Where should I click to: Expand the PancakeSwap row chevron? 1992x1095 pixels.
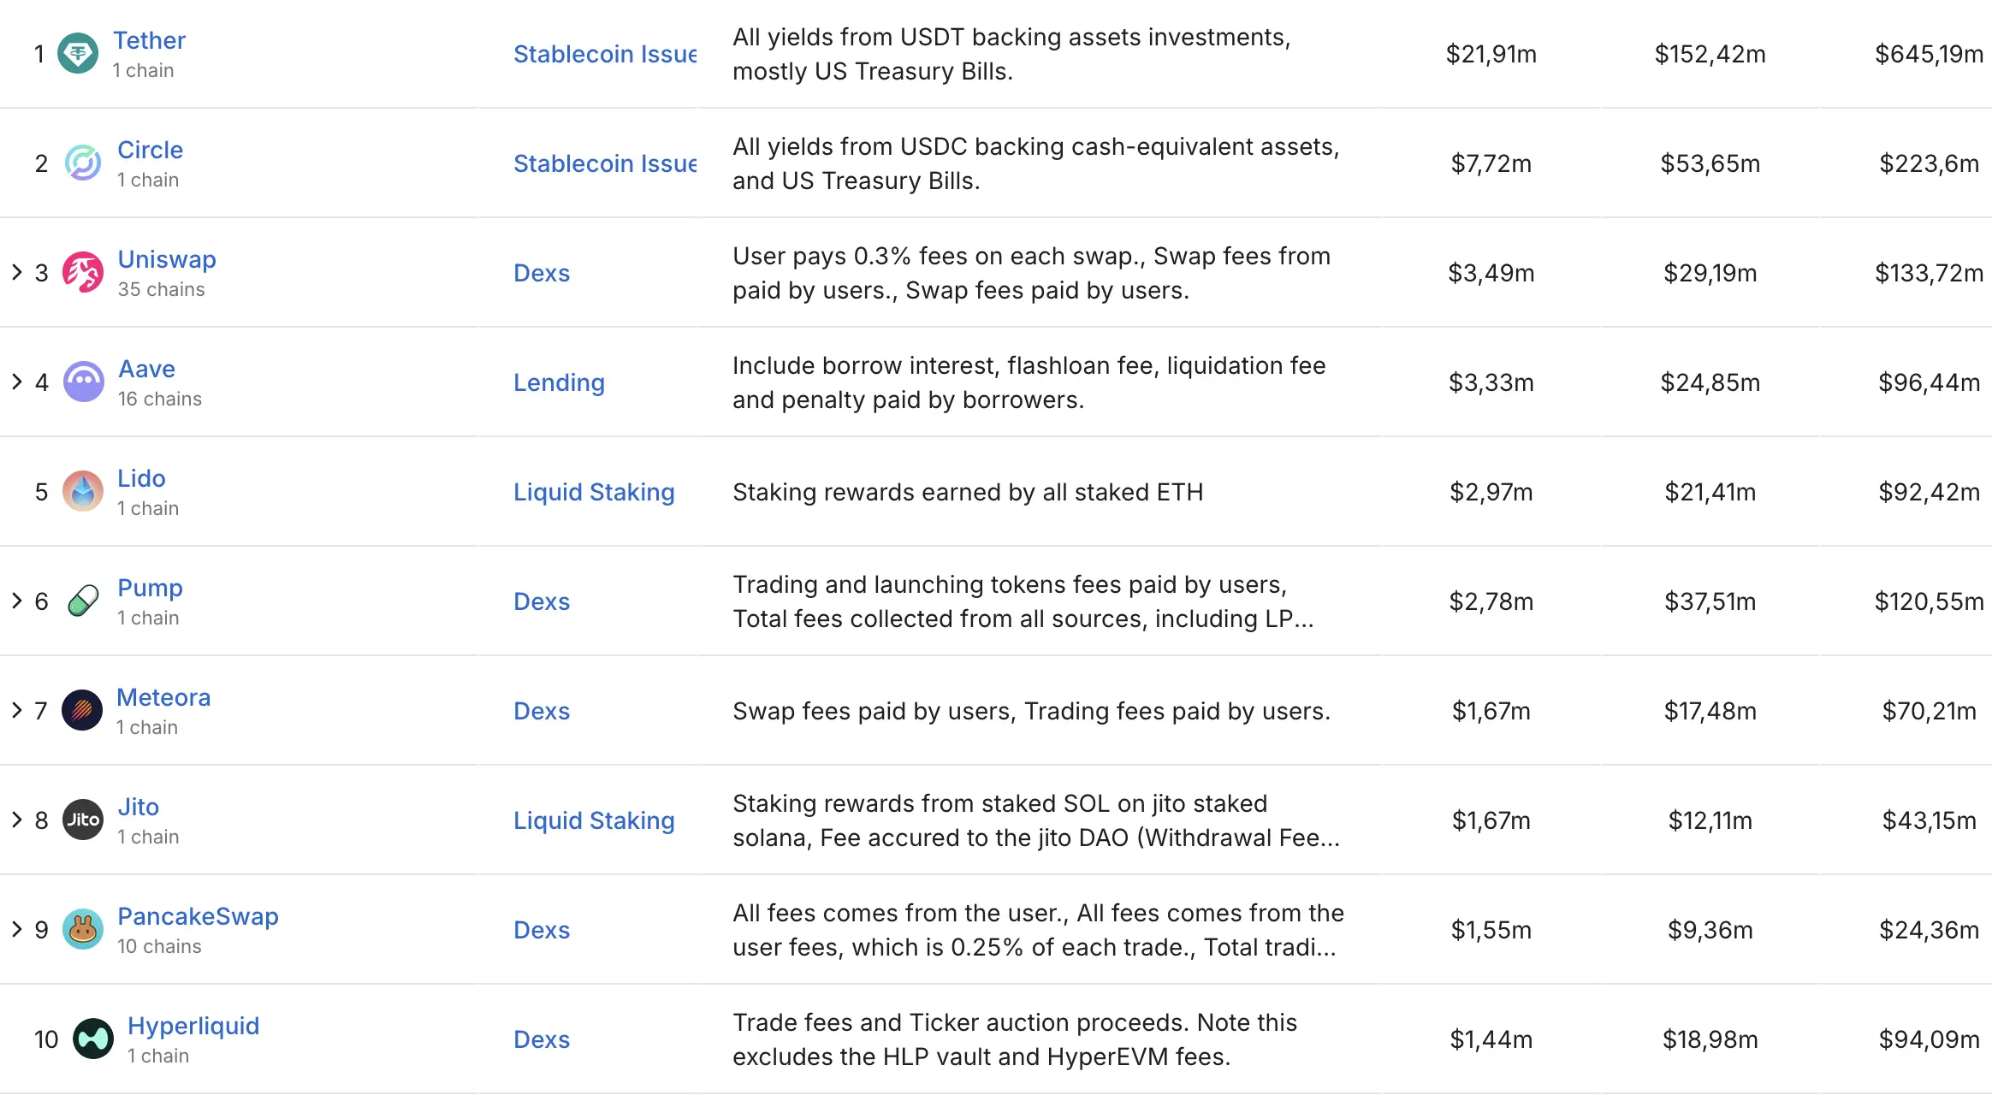(17, 929)
